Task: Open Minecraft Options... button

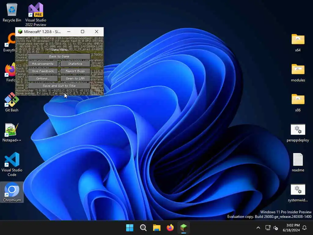Action: [43, 79]
